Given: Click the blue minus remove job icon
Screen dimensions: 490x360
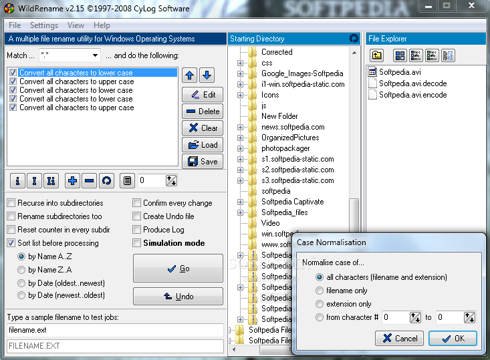Looking at the screenshot, I should pos(90,181).
